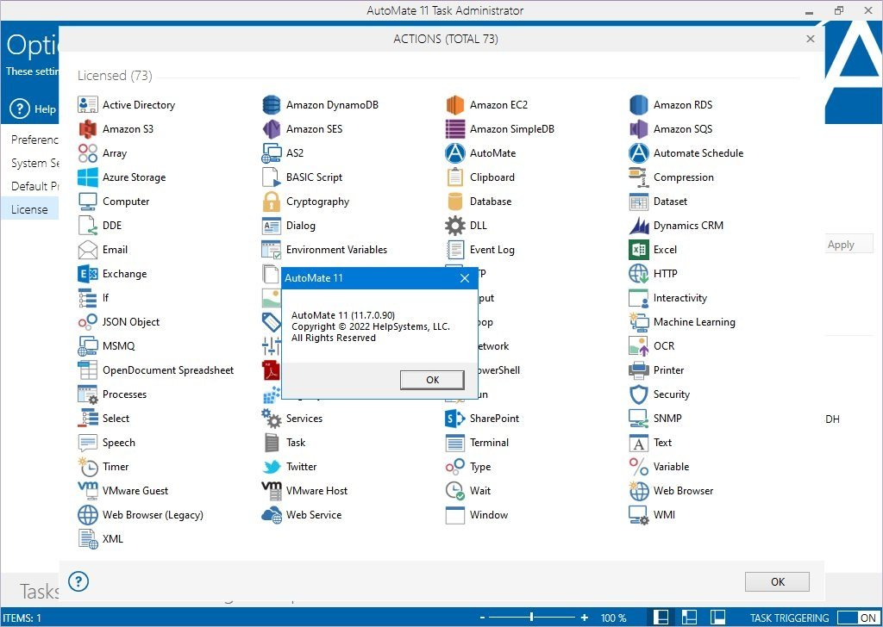Click OK at bottom of Actions dialog

tap(777, 581)
